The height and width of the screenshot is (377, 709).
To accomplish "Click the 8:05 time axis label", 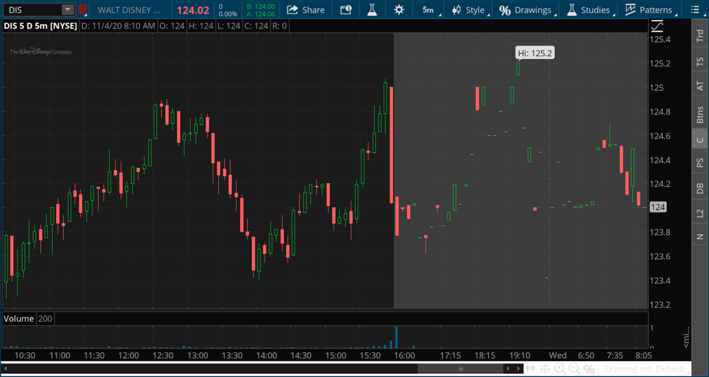I will [643, 356].
